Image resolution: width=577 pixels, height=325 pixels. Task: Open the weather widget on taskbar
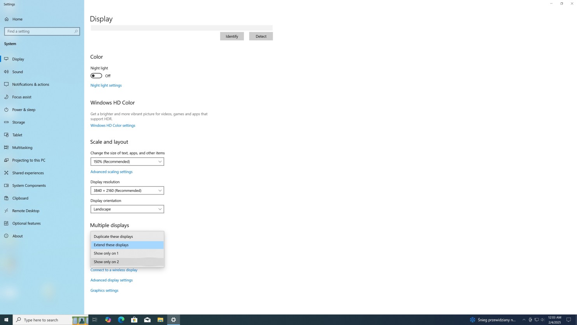[x=493, y=320]
